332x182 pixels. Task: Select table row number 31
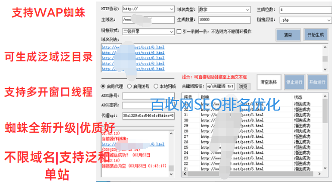click(x=252, y=115)
